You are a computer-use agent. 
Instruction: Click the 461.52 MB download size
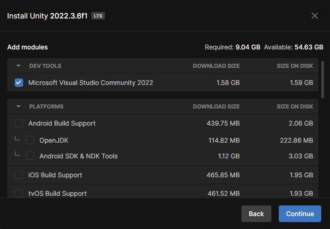pyautogui.click(x=224, y=193)
